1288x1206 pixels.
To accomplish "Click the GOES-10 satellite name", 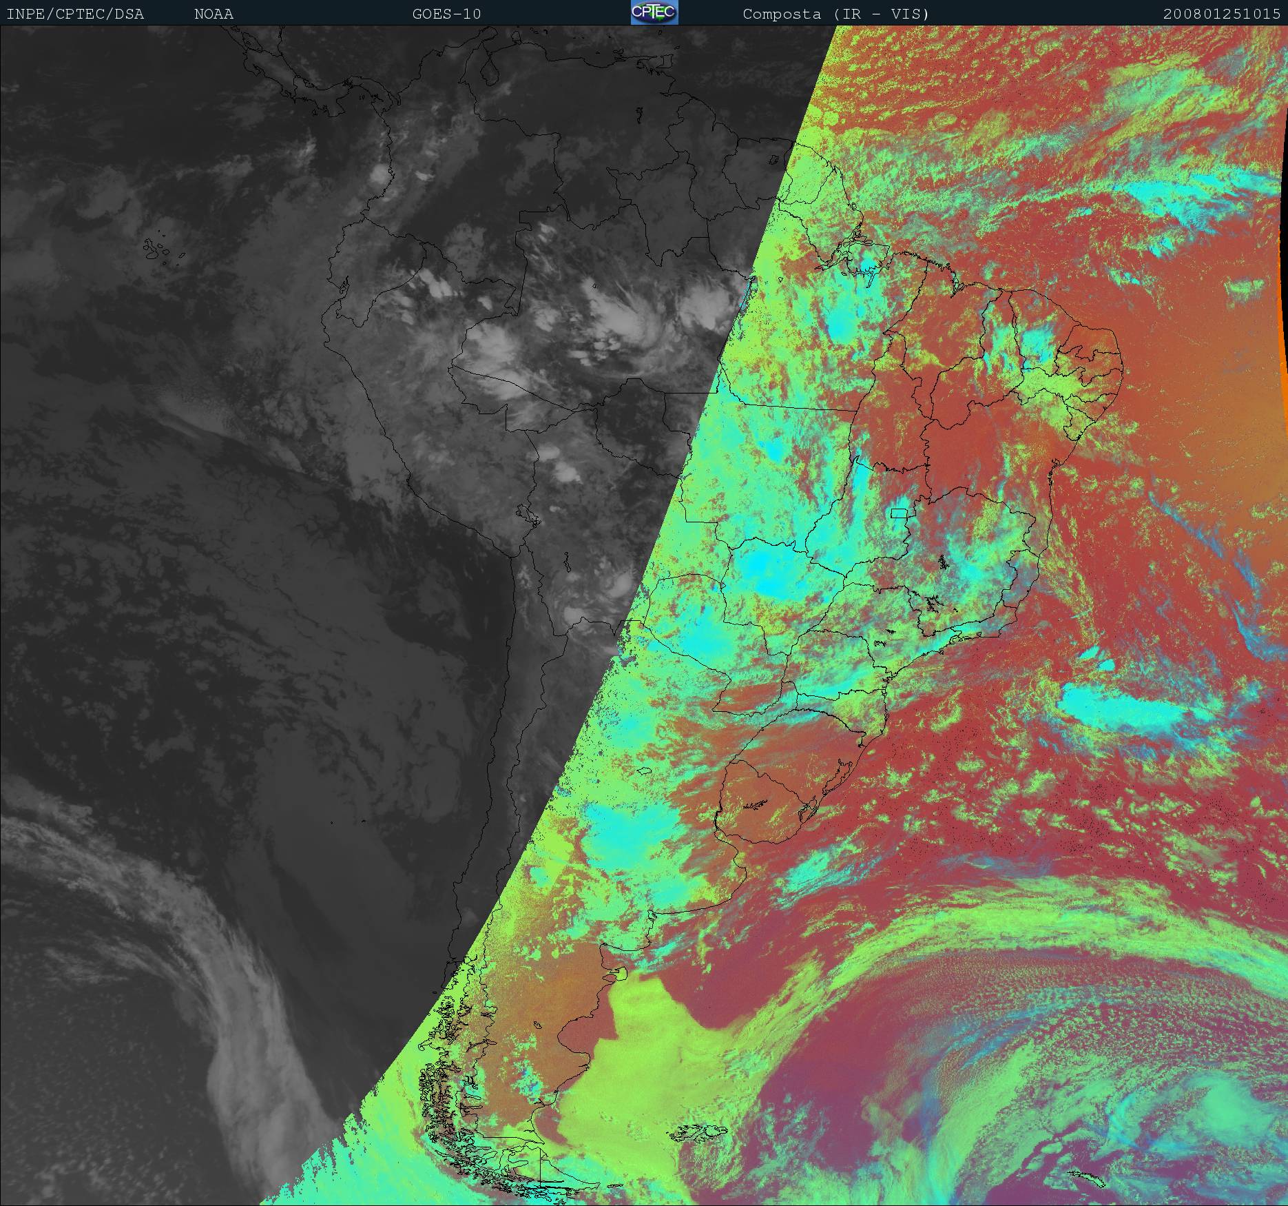I will [446, 14].
